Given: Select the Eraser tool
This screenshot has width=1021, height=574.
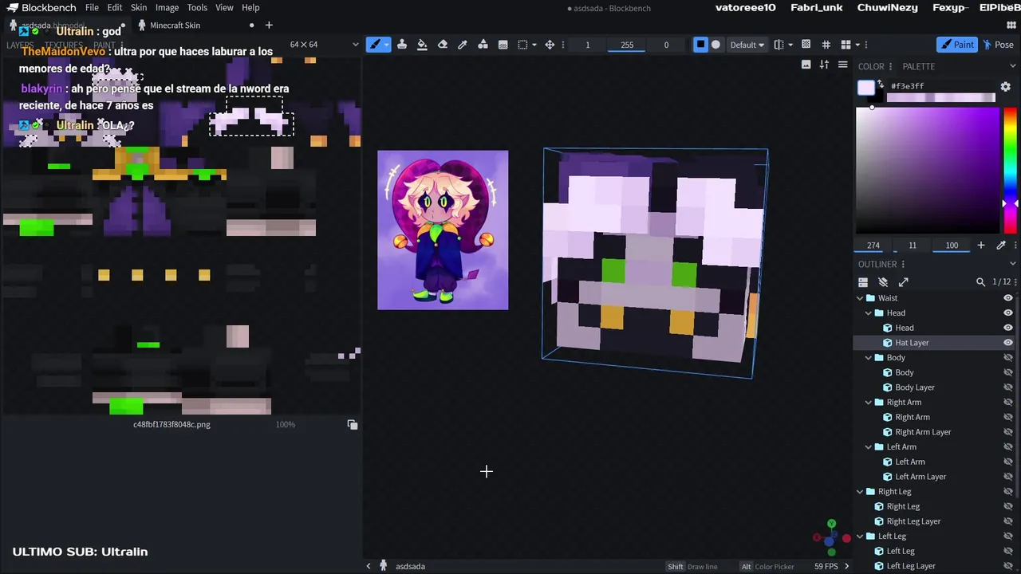Looking at the screenshot, I should [x=443, y=45].
